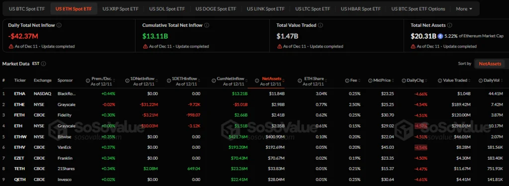Click warning icon under Total Net Assets
This screenshot has width=509, height=186.
point(413,46)
